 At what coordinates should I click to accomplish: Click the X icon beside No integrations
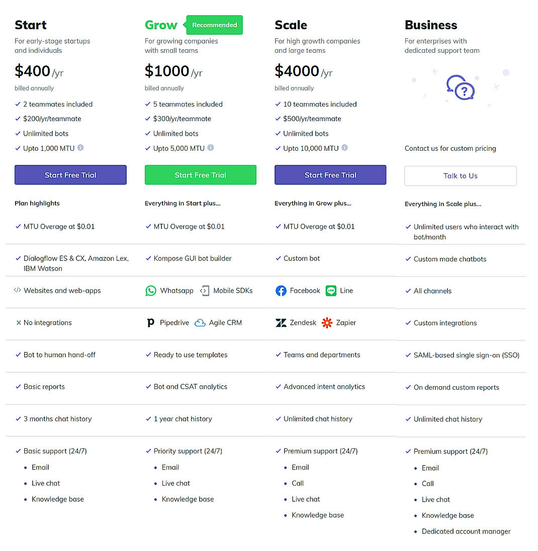click(18, 322)
